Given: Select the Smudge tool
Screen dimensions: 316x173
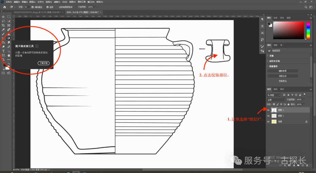Looking at the screenshot, I should pyautogui.click(x=9, y=42).
